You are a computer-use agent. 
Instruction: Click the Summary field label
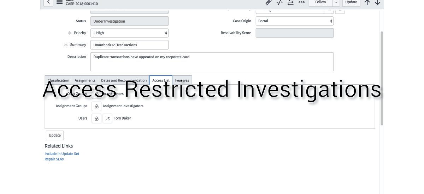point(78,45)
